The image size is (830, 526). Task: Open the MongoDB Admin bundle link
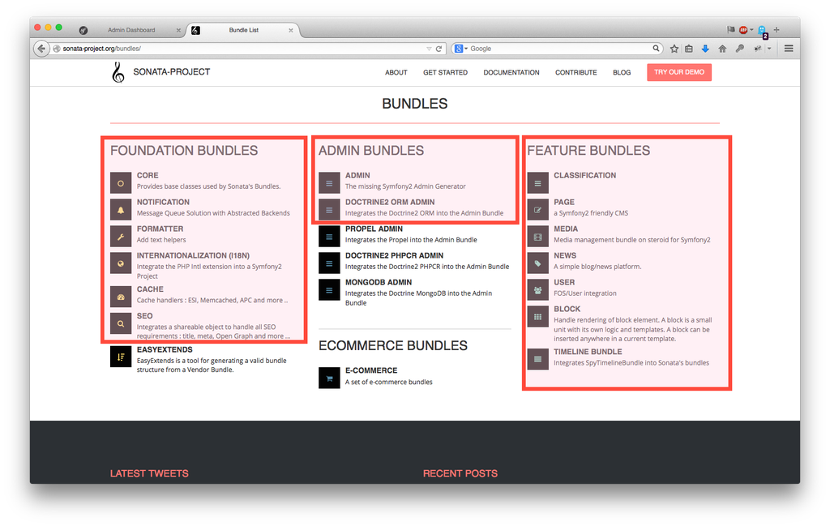(x=378, y=283)
